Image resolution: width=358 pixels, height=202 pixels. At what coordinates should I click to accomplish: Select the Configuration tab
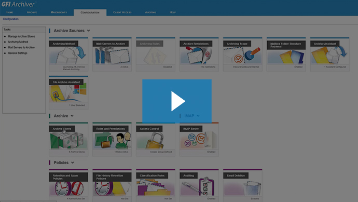[90, 12]
